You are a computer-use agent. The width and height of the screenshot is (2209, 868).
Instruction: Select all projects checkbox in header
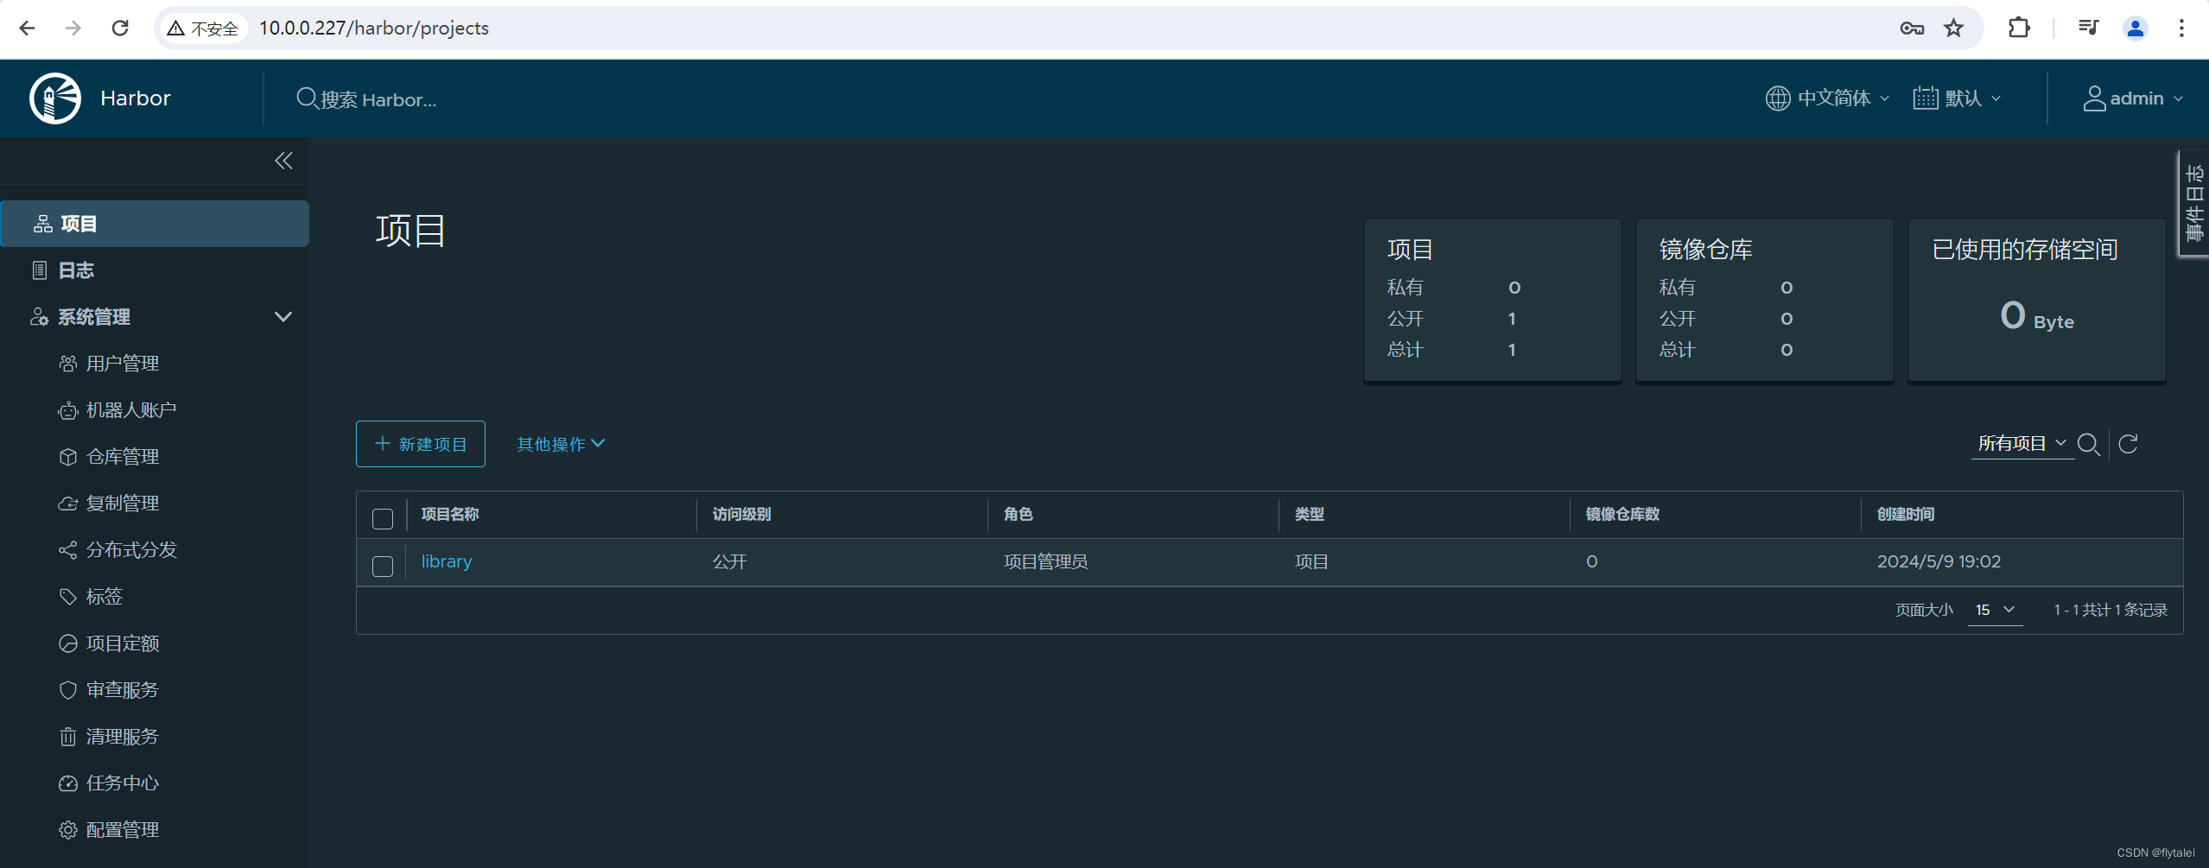[x=383, y=518]
